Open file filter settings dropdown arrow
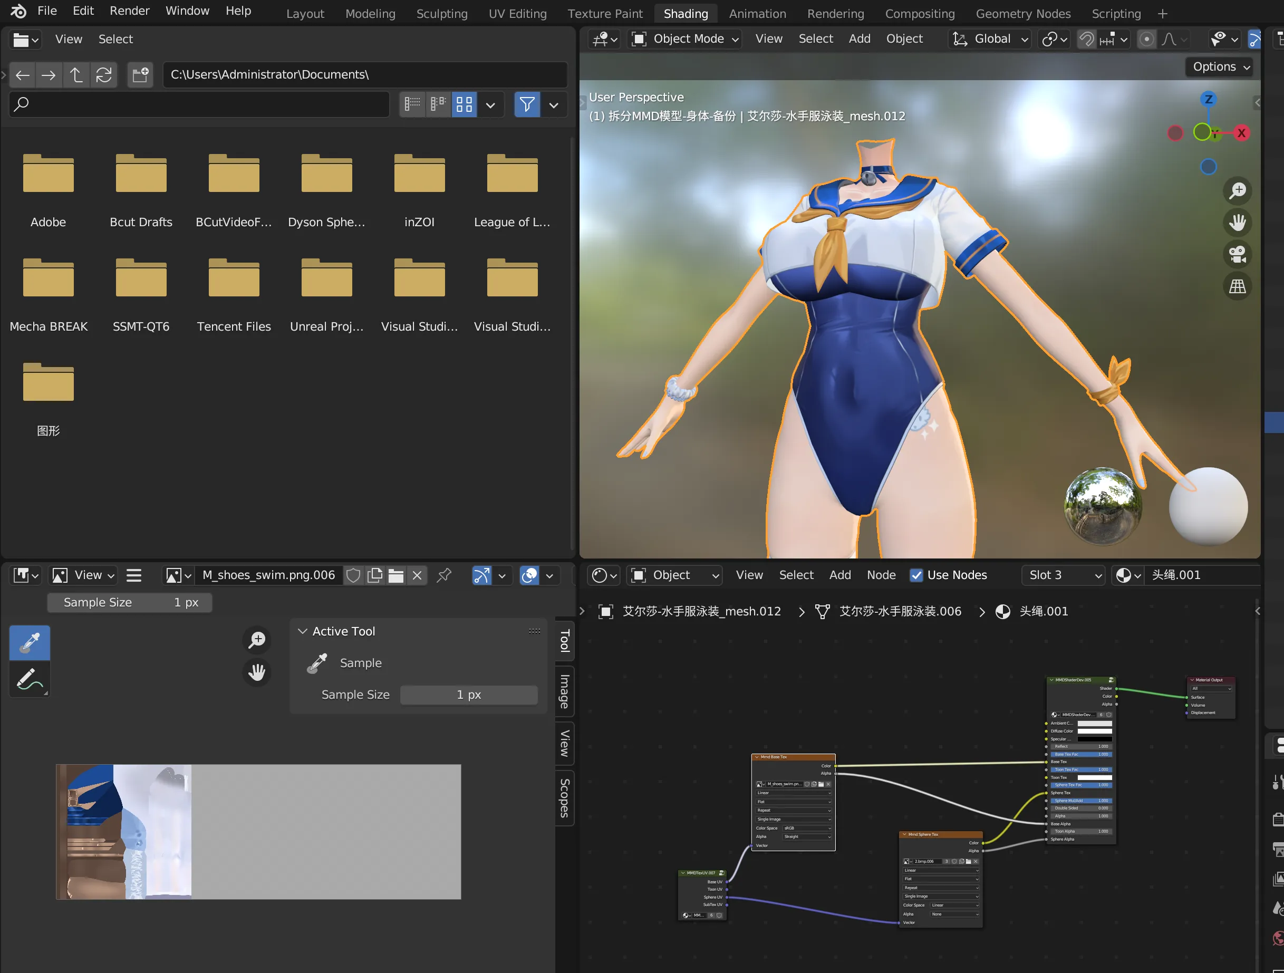 (x=554, y=104)
